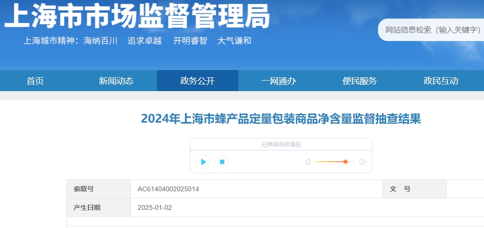Select the index number AC61404002025014
This screenshot has height=228, width=484.
[168, 189]
